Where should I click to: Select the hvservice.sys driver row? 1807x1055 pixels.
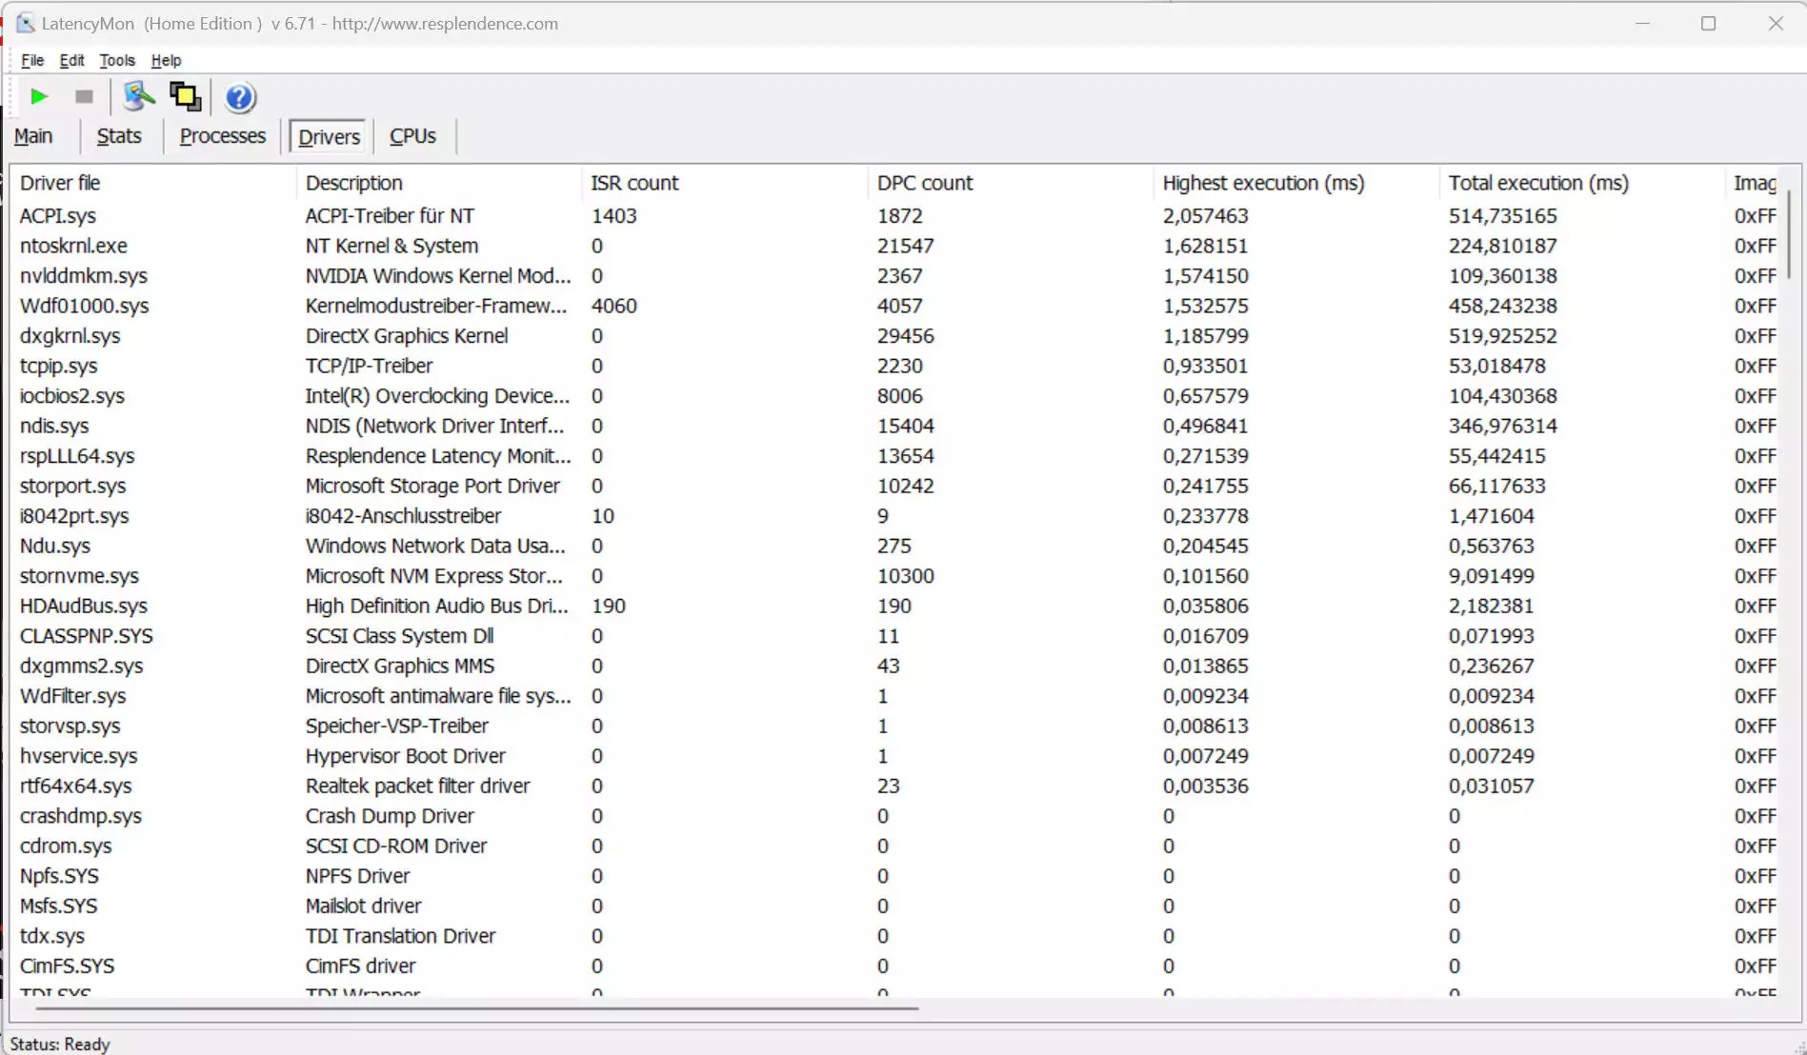[895, 756]
